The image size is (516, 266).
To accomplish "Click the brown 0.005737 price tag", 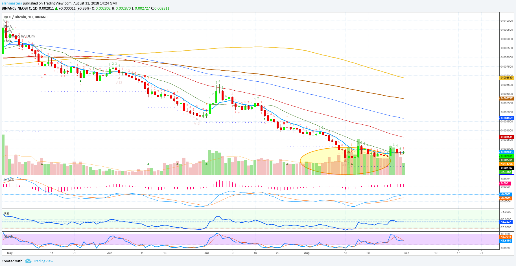I will [507, 99].
